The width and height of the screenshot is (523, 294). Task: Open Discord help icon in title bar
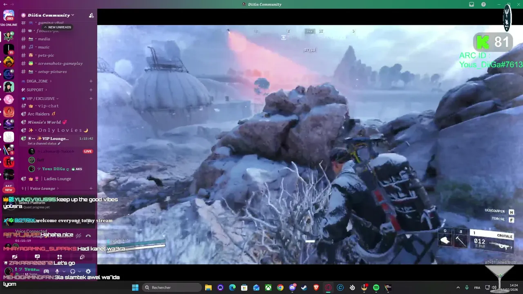[x=484, y=4]
